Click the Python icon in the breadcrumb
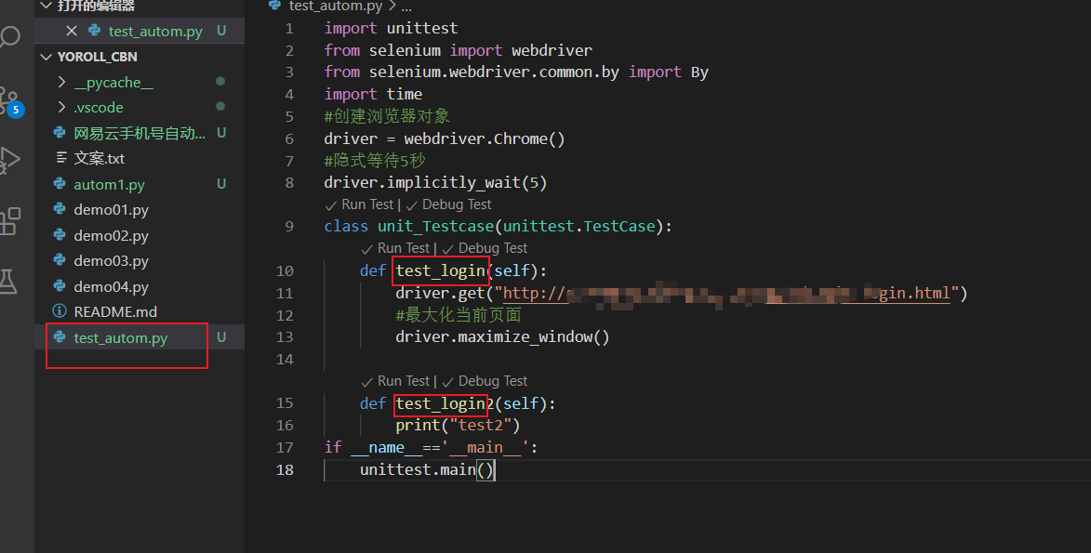The width and height of the screenshot is (1091, 553). coord(274,5)
